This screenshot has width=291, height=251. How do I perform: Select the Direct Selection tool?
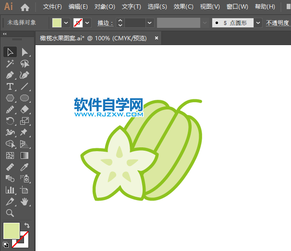coord(24,52)
